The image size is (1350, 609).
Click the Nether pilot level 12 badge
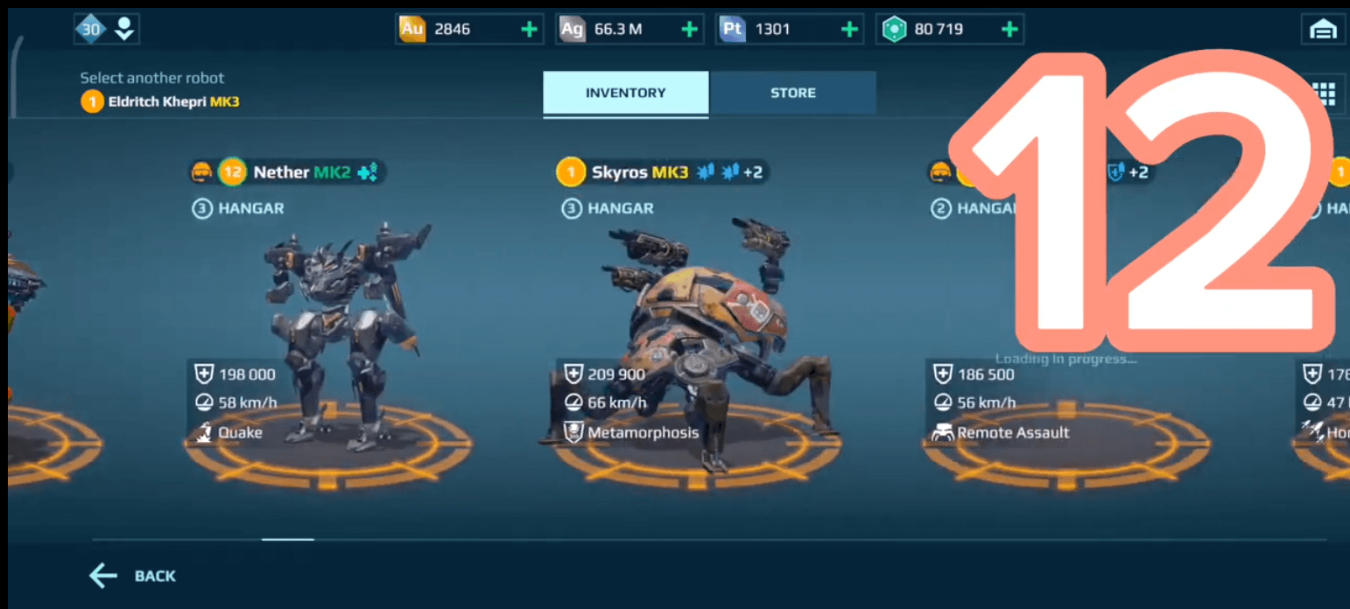(232, 171)
